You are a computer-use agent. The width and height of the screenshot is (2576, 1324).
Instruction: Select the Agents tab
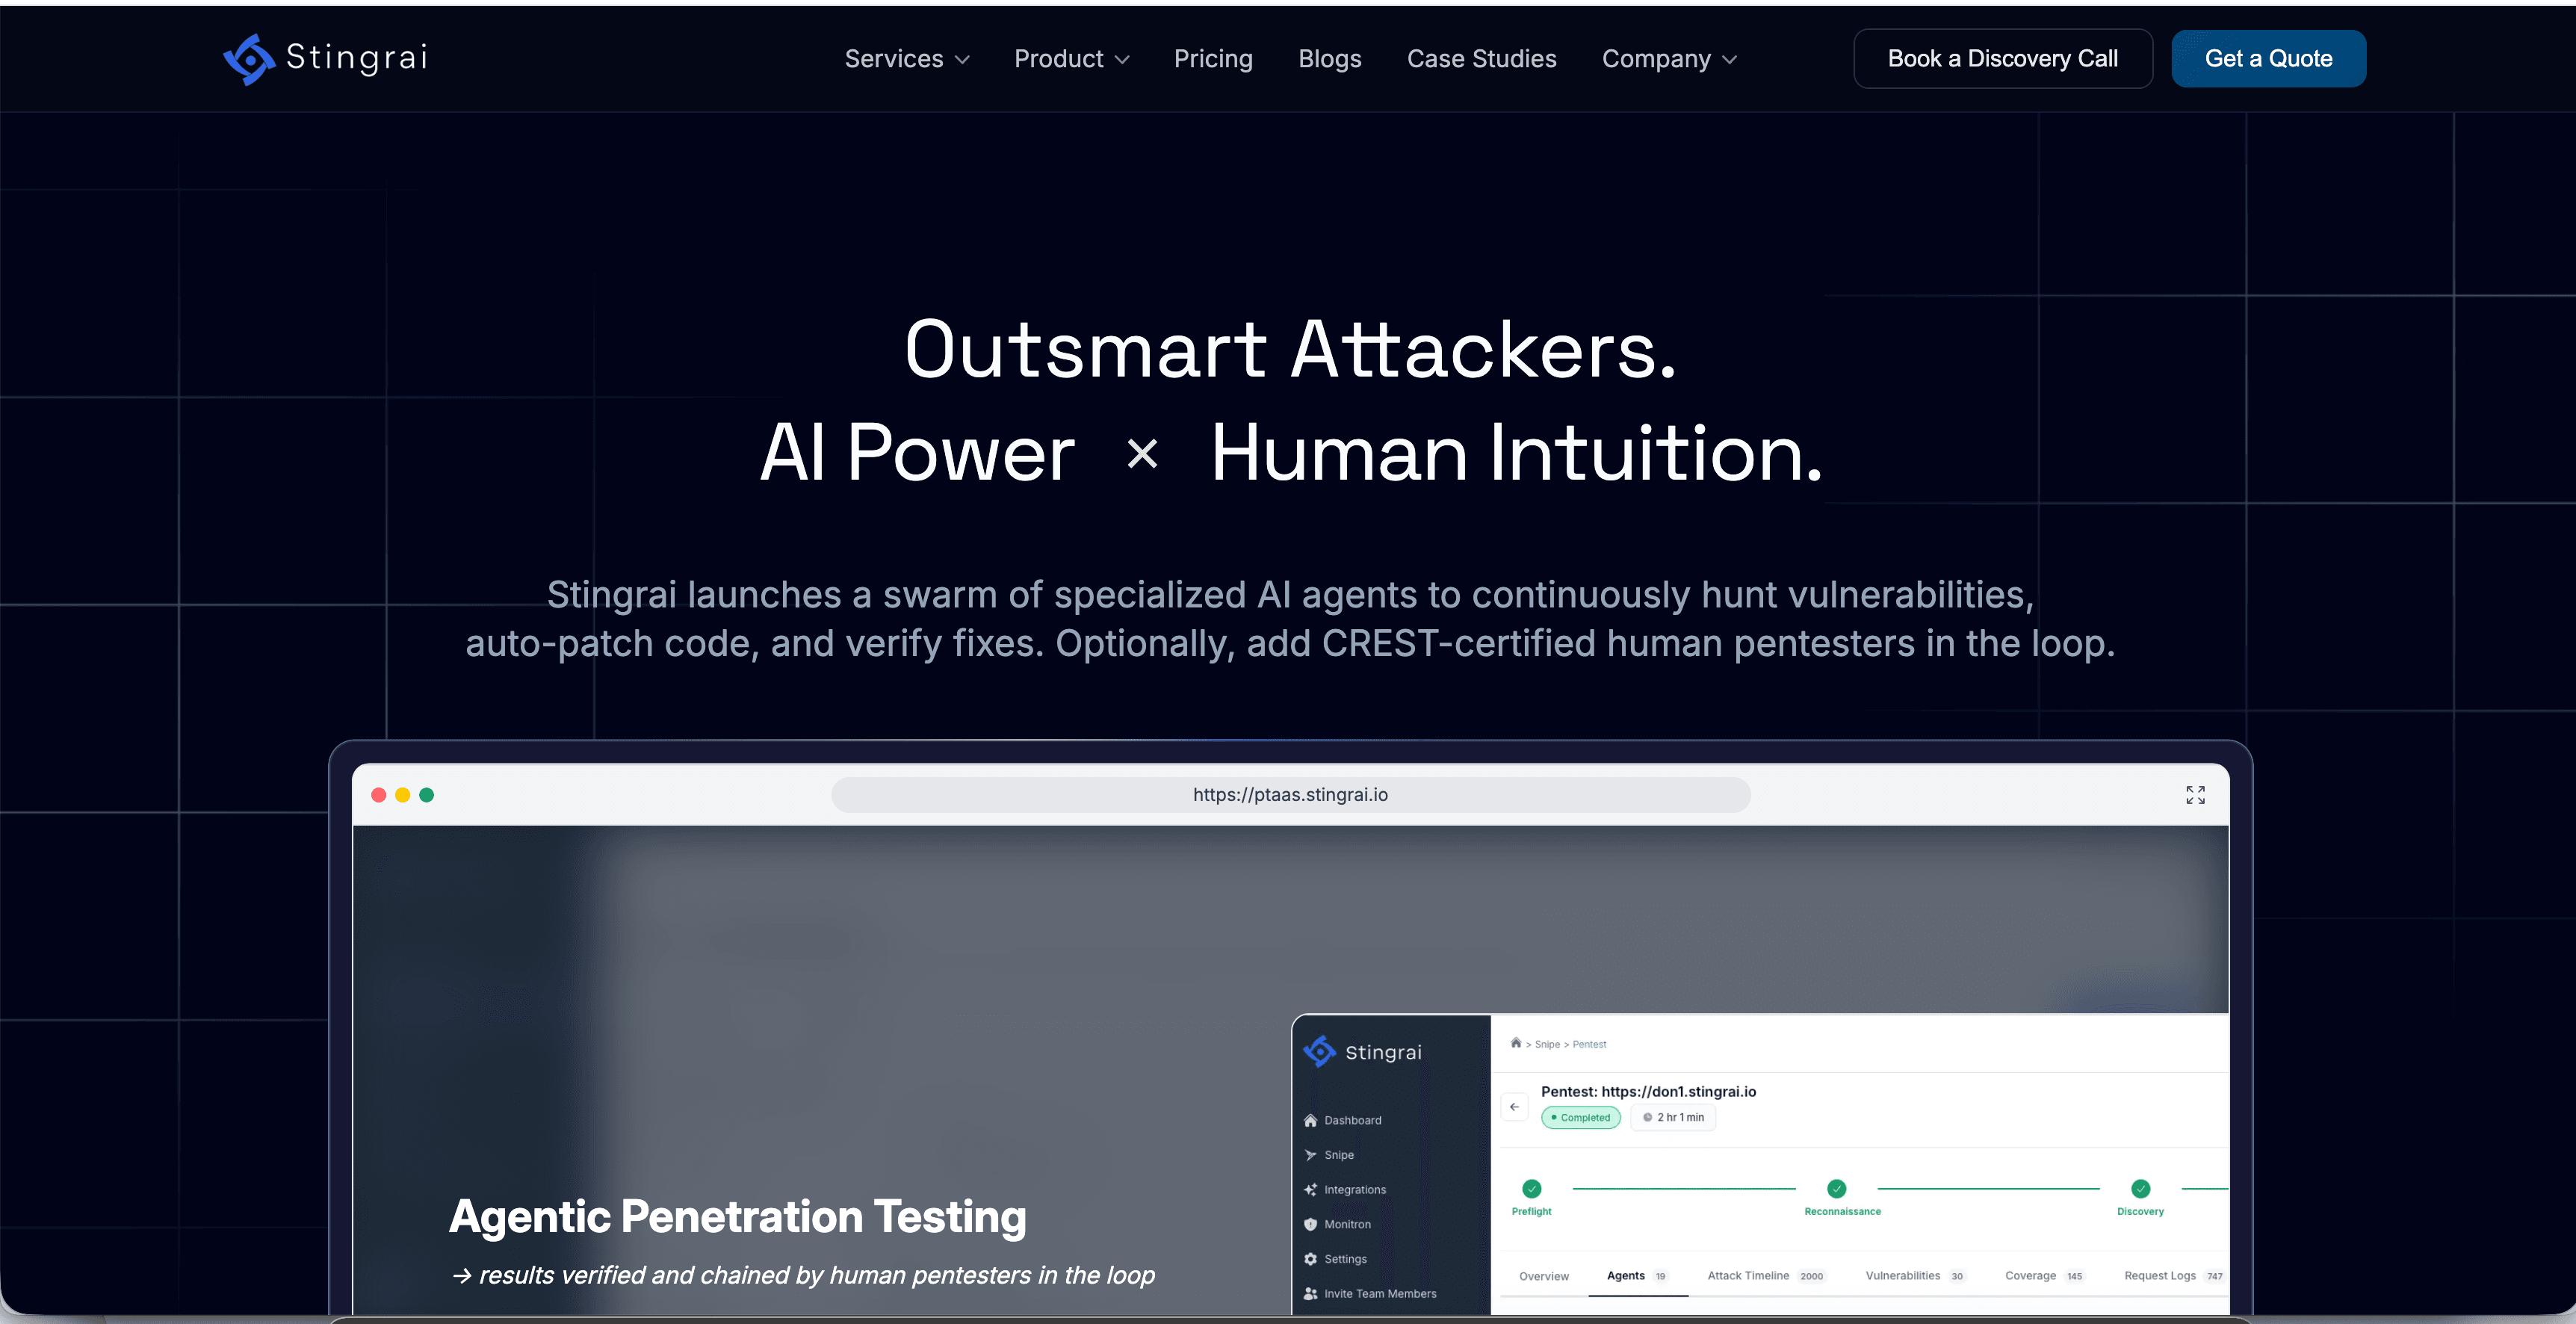1637,1276
